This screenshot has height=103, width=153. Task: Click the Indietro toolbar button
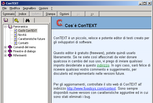point(36,14)
